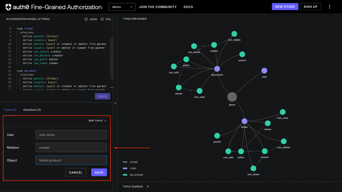
Task: Select the green viewer relation node
Action: [179, 87]
